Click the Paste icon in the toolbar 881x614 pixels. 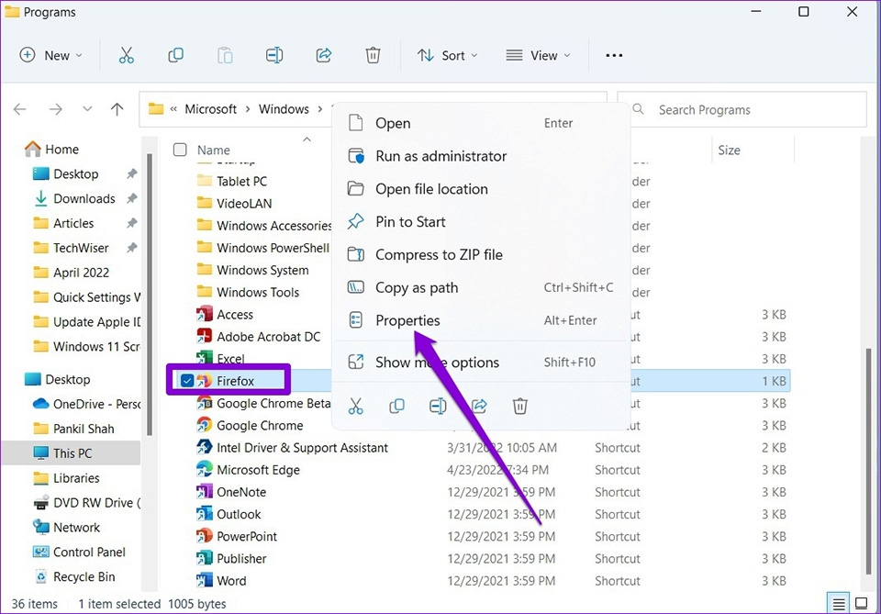click(x=225, y=55)
